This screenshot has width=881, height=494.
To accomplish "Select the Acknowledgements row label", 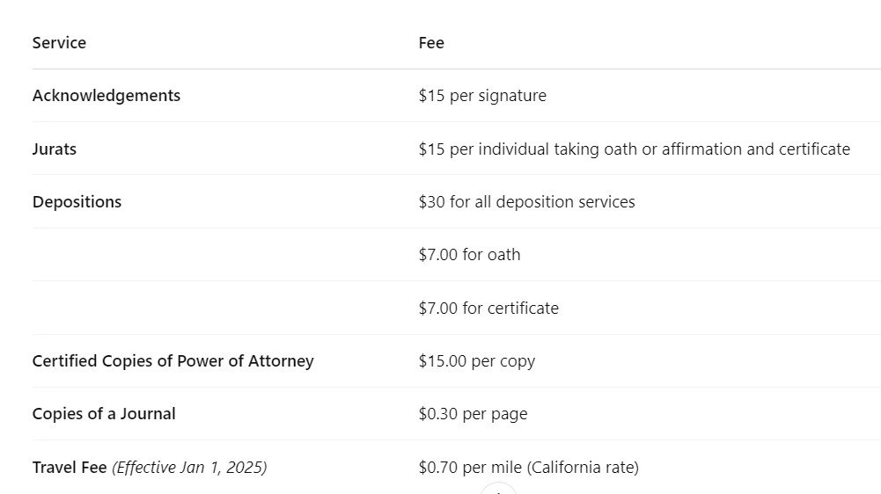I will pos(106,96).
